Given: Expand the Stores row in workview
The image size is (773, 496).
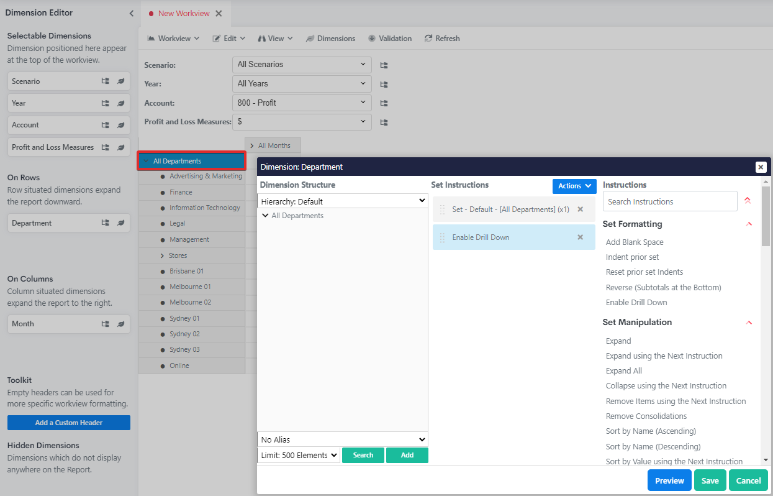Looking at the screenshot, I should [x=163, y=255].
